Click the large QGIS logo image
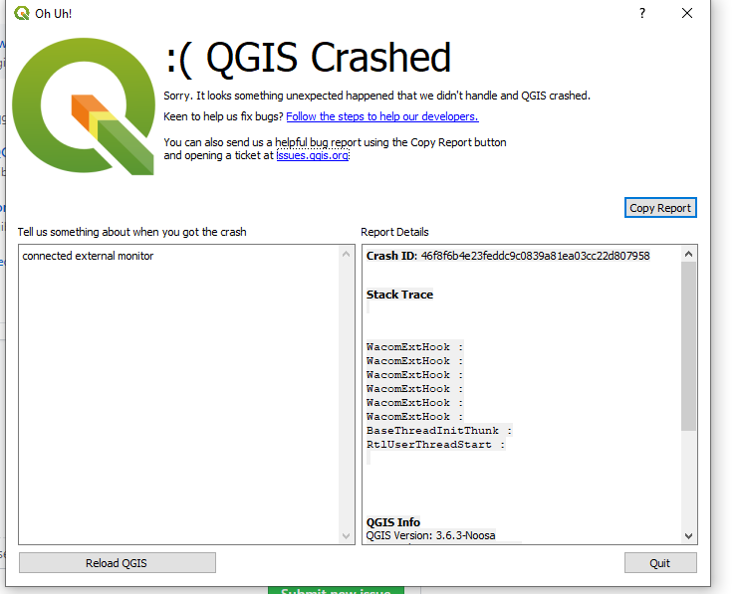This screenshot has width=739, height=594. pos(84,106)
